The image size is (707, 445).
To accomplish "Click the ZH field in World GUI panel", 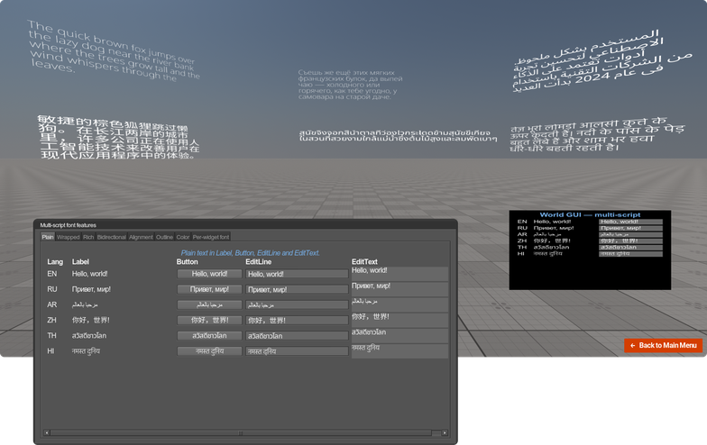I will pyautogui.click(x=631, y=241).
